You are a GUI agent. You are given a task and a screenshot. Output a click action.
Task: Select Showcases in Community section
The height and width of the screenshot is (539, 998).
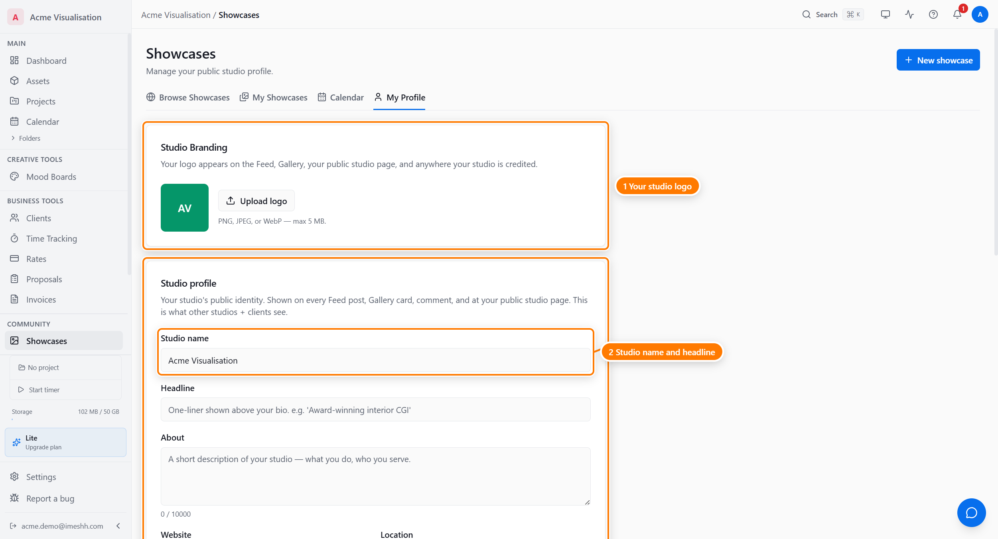pyautogui.click(x=64, y=341)
